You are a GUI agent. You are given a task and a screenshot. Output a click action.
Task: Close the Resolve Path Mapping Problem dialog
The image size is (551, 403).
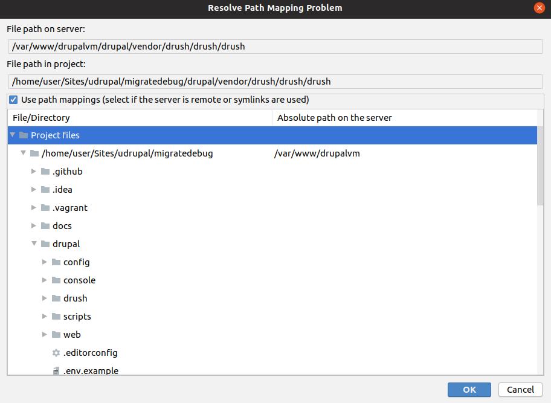coord(539,8)
